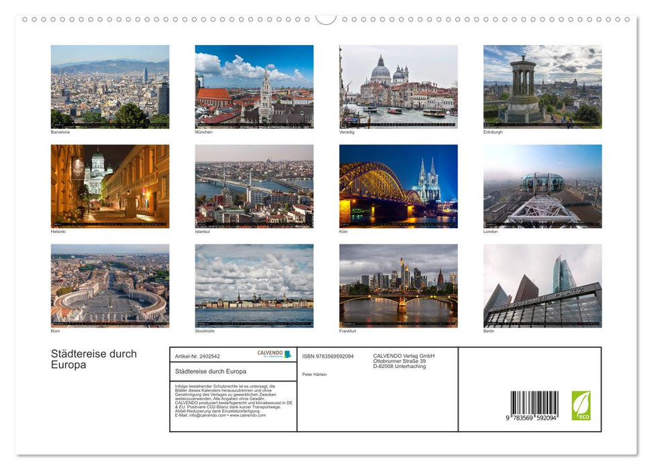This screenshot has width=652, height=470.
Task: Click the 'Rom' caption
Action: (55, 331)
